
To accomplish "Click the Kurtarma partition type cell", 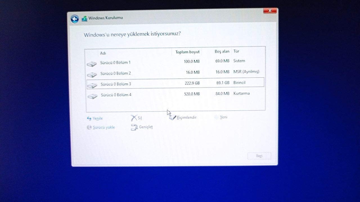I will point(241,93).
